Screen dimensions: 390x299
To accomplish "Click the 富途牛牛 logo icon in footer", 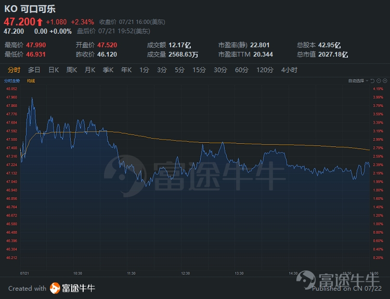I will click(x=55, y=288).
